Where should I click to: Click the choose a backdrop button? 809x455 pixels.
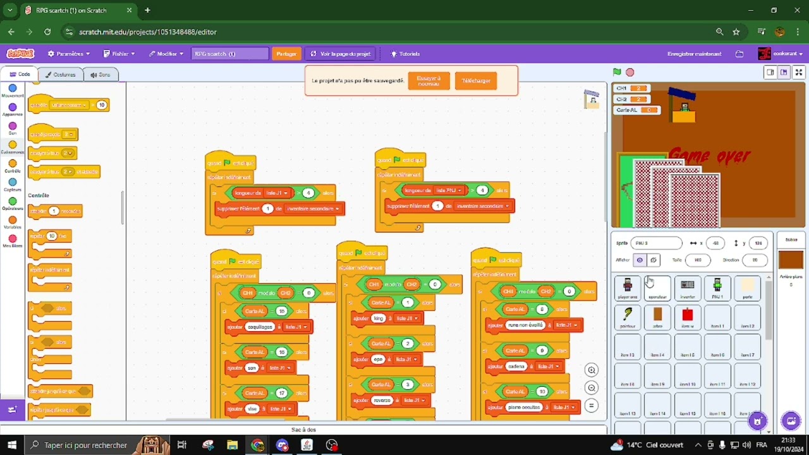pos(791,420)
